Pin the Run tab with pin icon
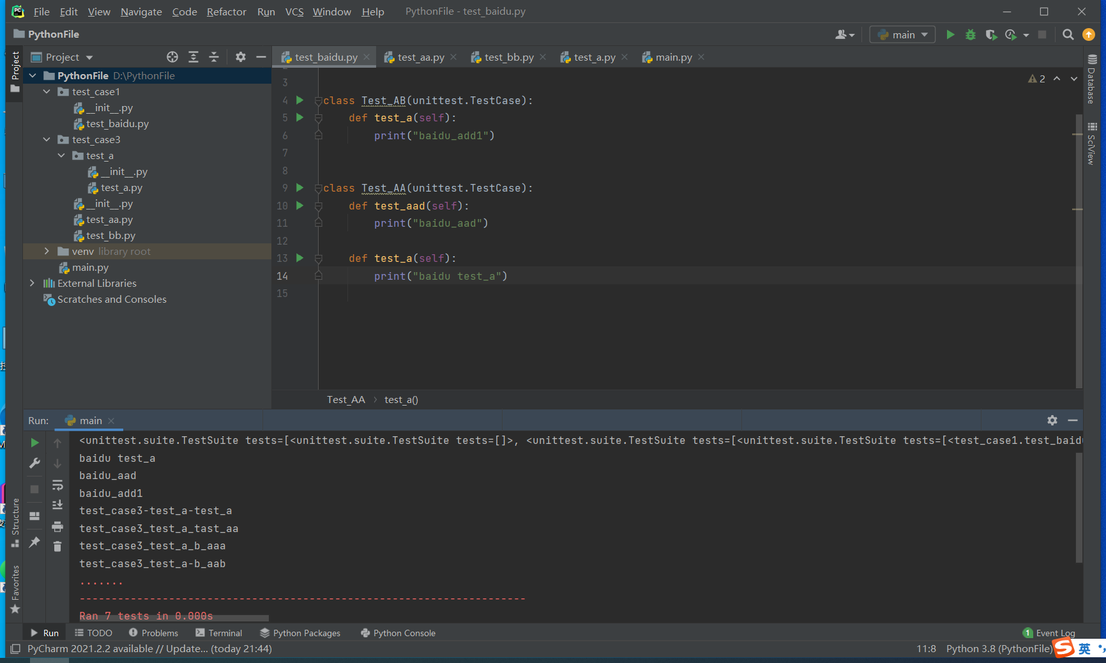Image resolution: width=1106 pixels, height=663 pixels. [x=35, y=542]
